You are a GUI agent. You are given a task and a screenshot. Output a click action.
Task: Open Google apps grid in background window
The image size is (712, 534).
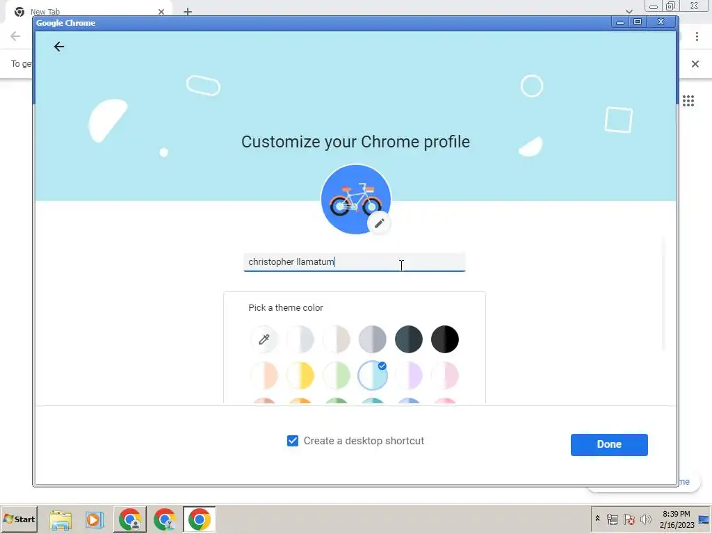tap(688, 101)
